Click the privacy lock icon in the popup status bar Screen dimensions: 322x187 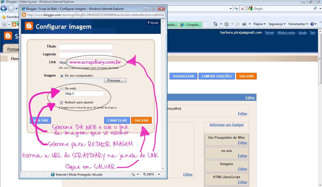pyautogui.click(x=133, y=174)
